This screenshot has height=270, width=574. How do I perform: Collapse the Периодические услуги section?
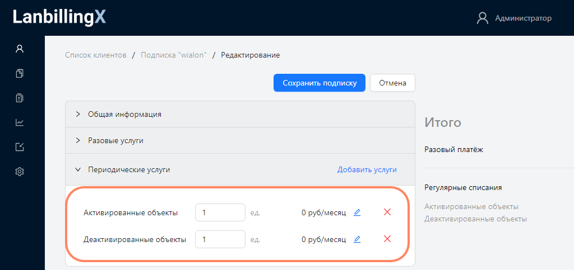point(128,169)
